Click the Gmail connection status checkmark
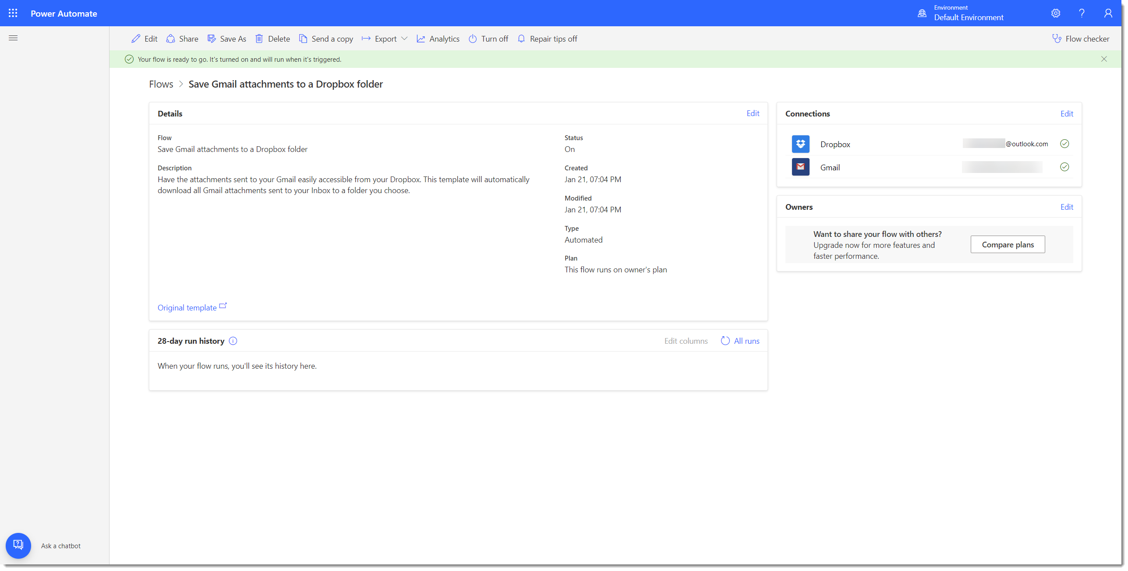The height and width of the screenshot is (571, 1128). tap(1064, 167)
